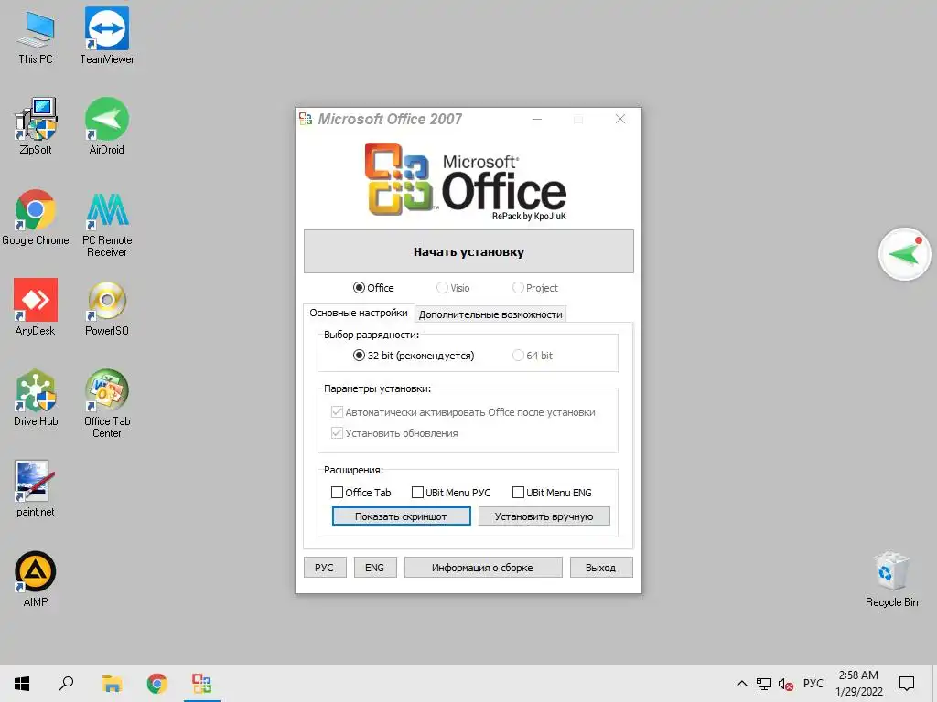This screenshot has height=702, width=937.
Task: Select the AirDroid desktop shortcut
Action: tap(107, 127)
